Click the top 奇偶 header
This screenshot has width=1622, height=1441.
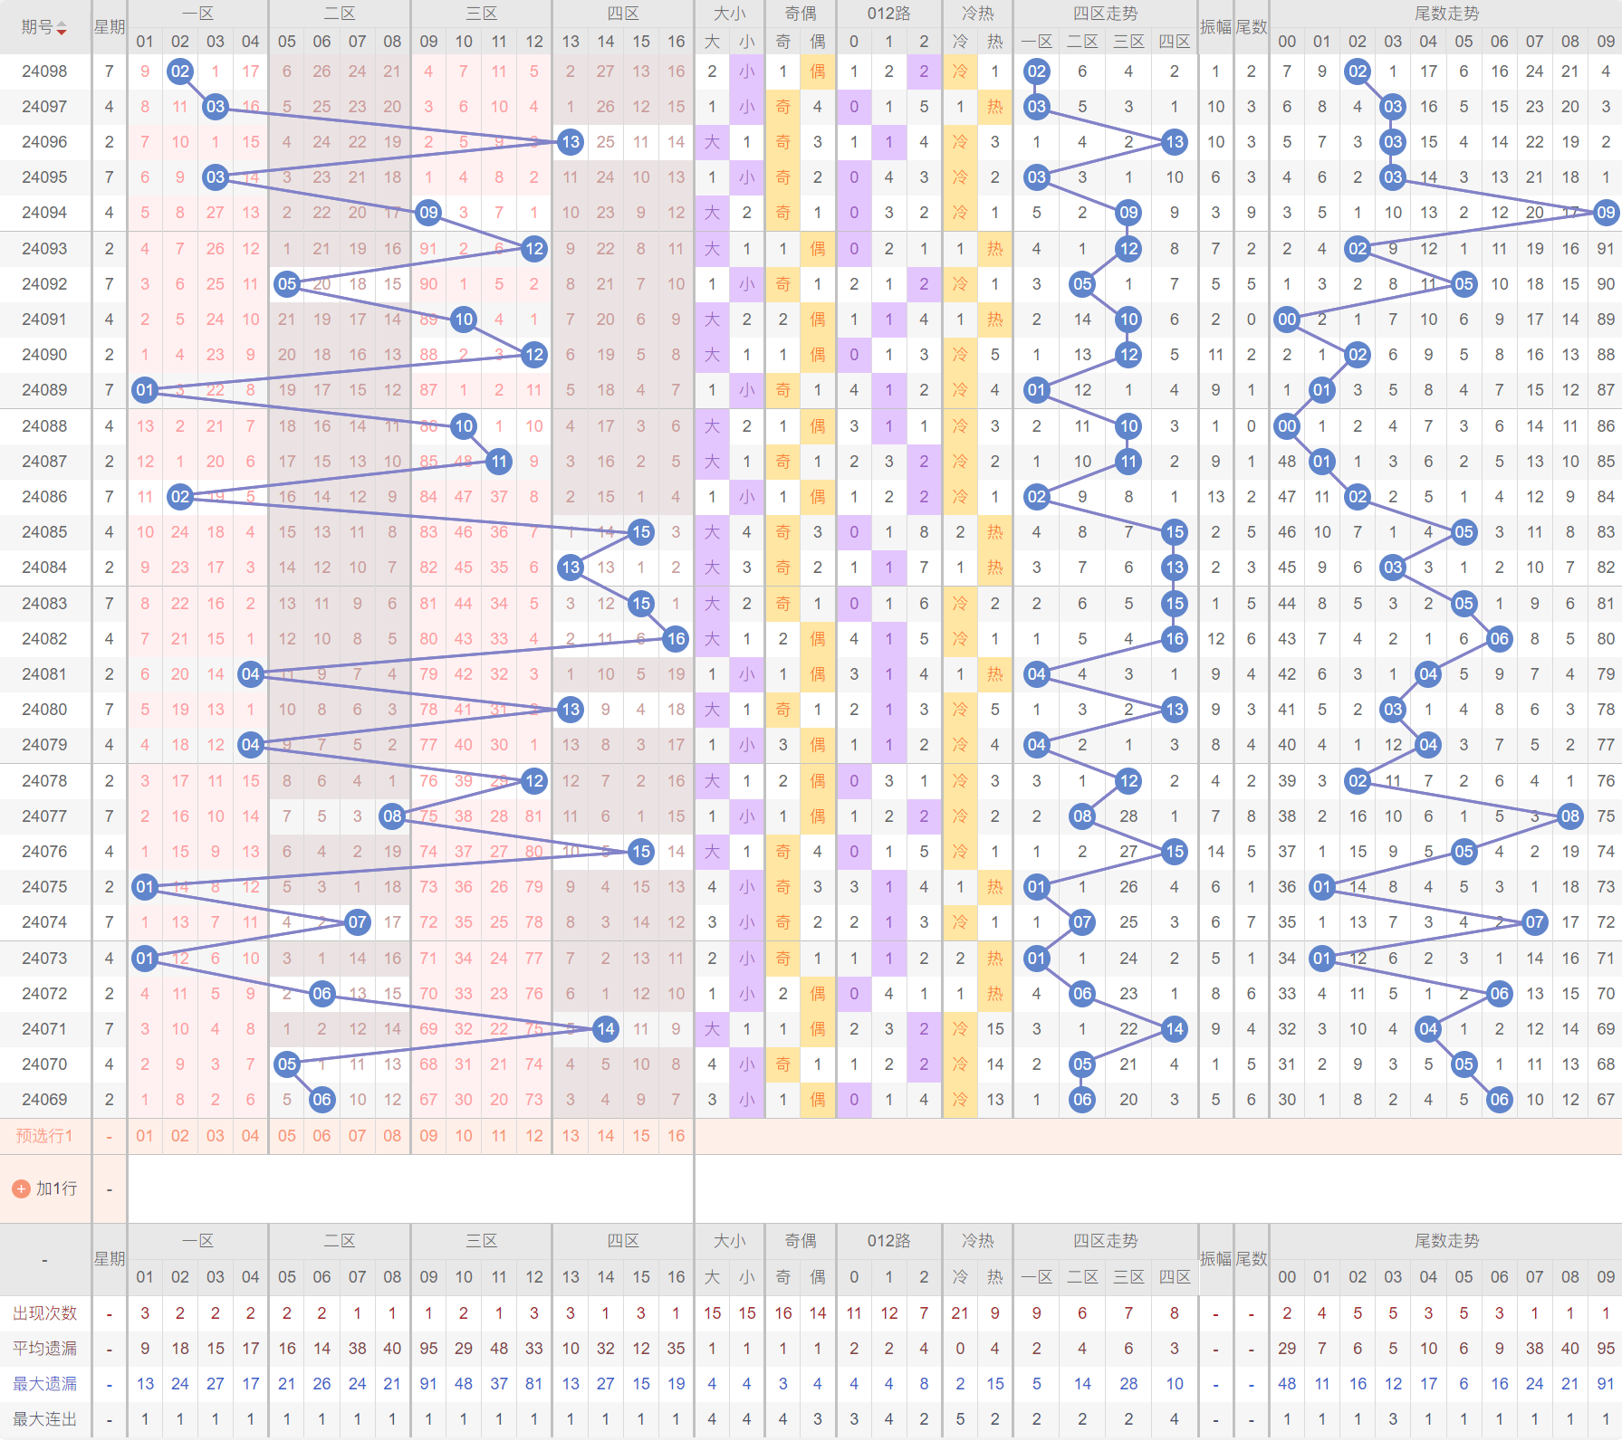[801, 14]
